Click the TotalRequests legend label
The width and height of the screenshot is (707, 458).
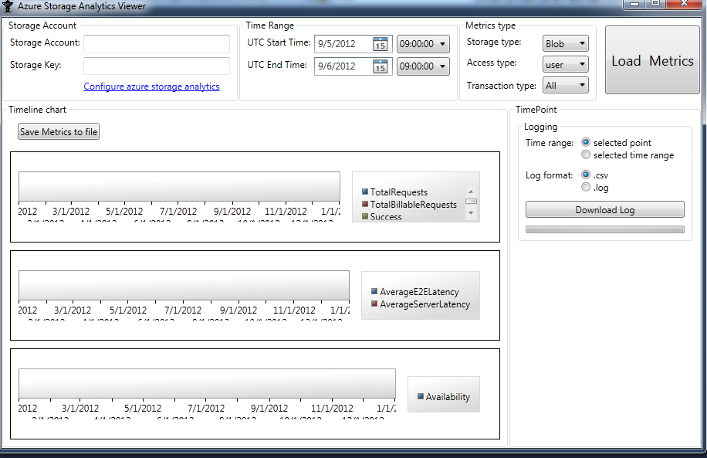pos(398,192)
